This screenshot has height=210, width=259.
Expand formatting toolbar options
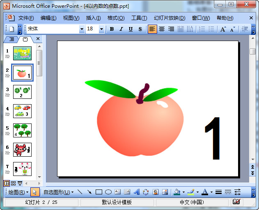(x=253, y=29)
